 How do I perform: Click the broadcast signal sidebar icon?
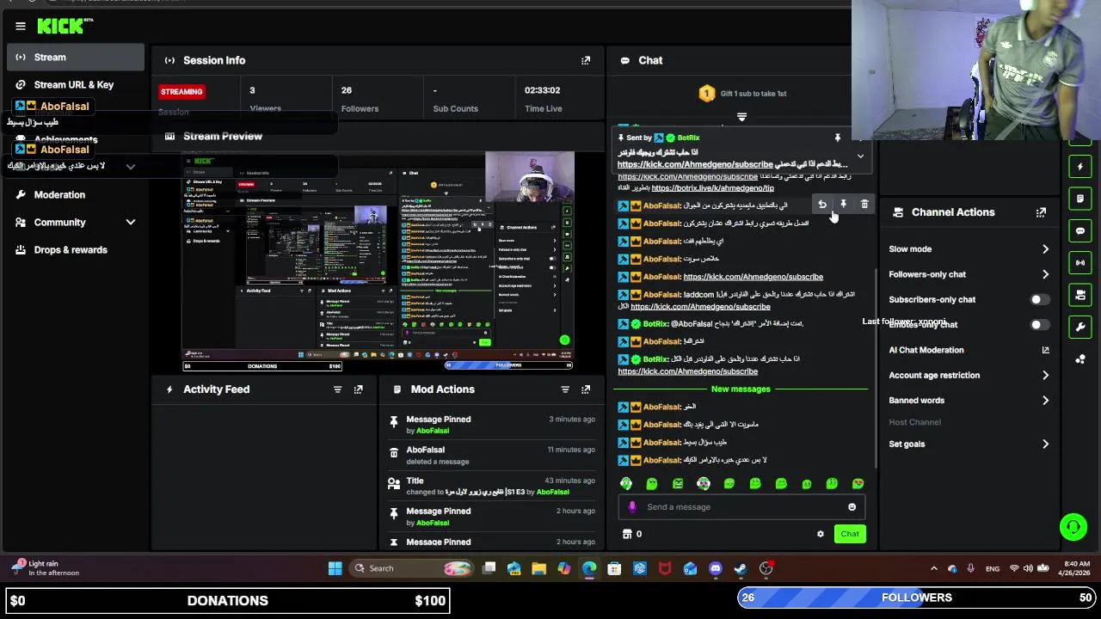click(x=1080, y=262)
